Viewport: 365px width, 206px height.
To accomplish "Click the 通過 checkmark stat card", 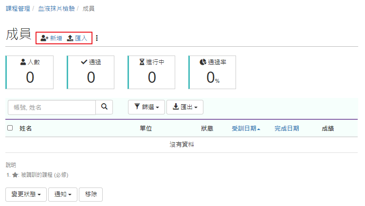I will pos(91,72).
